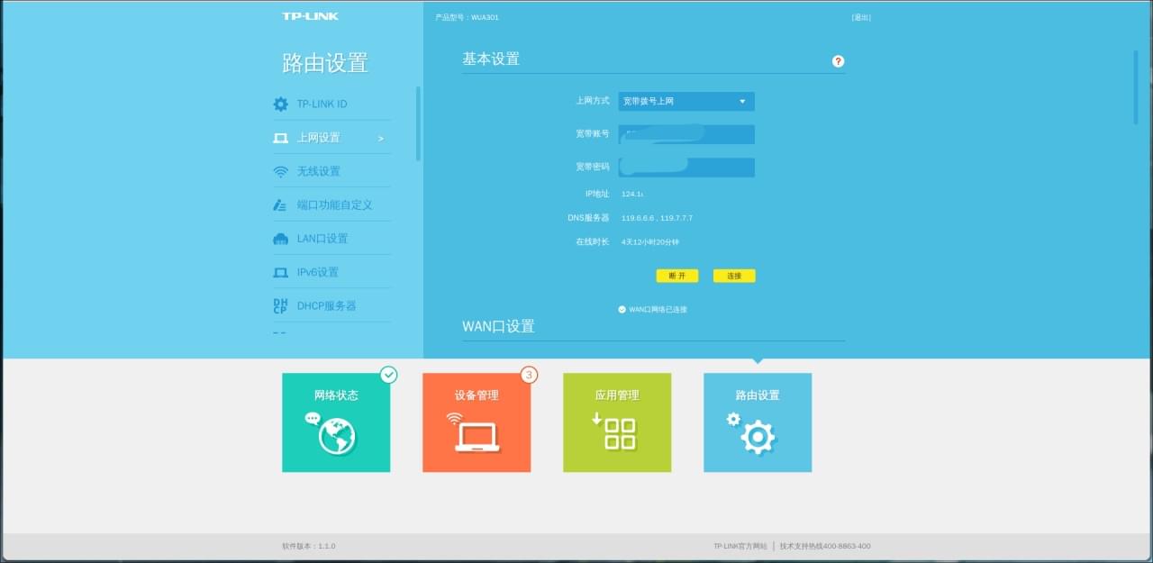Open the TP-LINK官方网站 link
The height and width of the screenshot is (563, 1153).
pyautogui.click(x=740, y=546)
